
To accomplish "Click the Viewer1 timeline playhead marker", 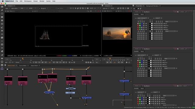I will coord(23,59).
